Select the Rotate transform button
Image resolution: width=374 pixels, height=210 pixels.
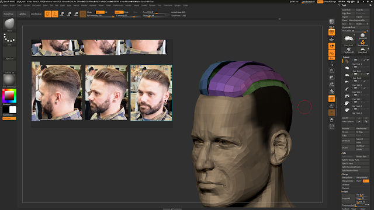pos(76,14)
